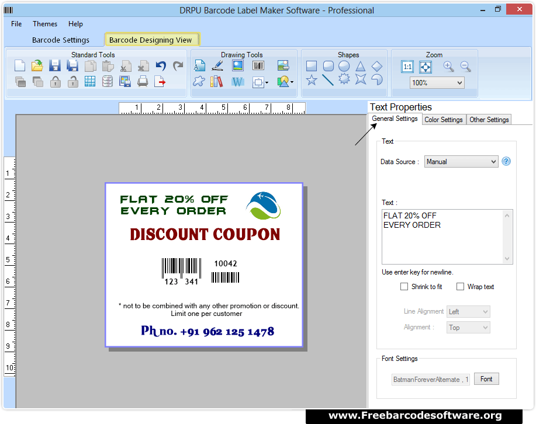
Task: Set zoom to actual size 1:1
Action: pos(407,67)
